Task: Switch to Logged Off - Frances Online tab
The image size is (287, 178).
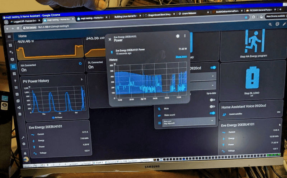Action: tap(25, 21)
